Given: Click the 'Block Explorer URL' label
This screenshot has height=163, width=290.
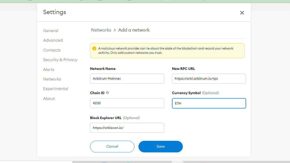Looking at the screenshot, I should pos(106,118).
